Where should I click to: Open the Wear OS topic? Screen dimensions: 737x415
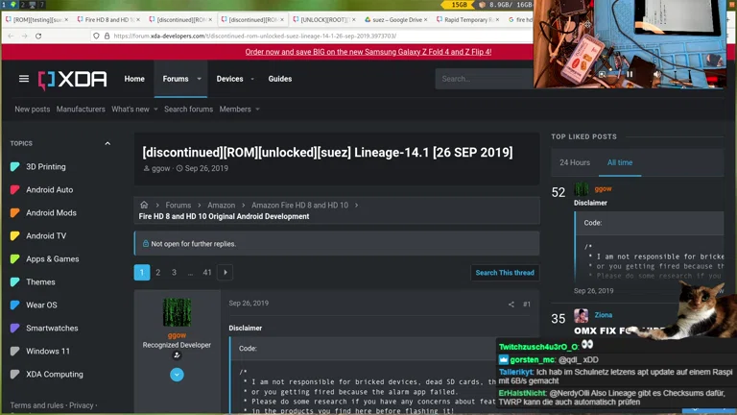(41, 305)
